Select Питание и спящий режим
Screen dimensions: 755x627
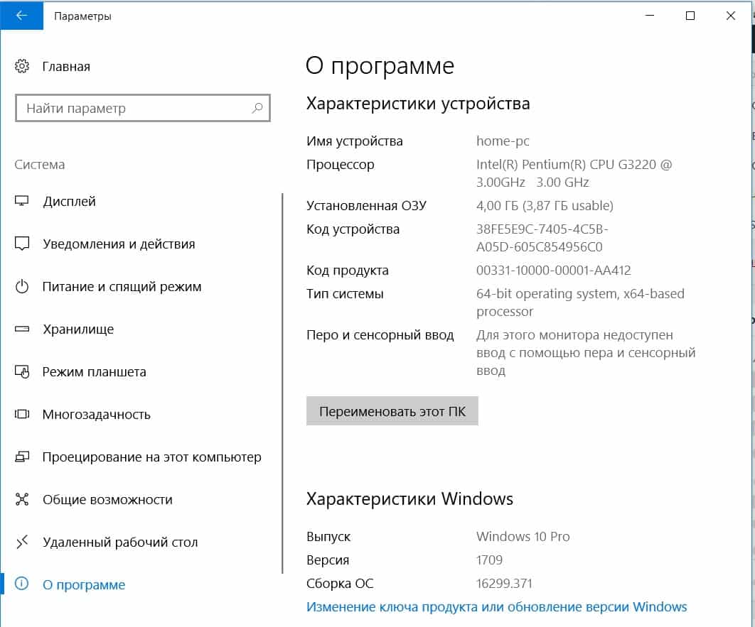pyautogui.click(x=122, y=287)
